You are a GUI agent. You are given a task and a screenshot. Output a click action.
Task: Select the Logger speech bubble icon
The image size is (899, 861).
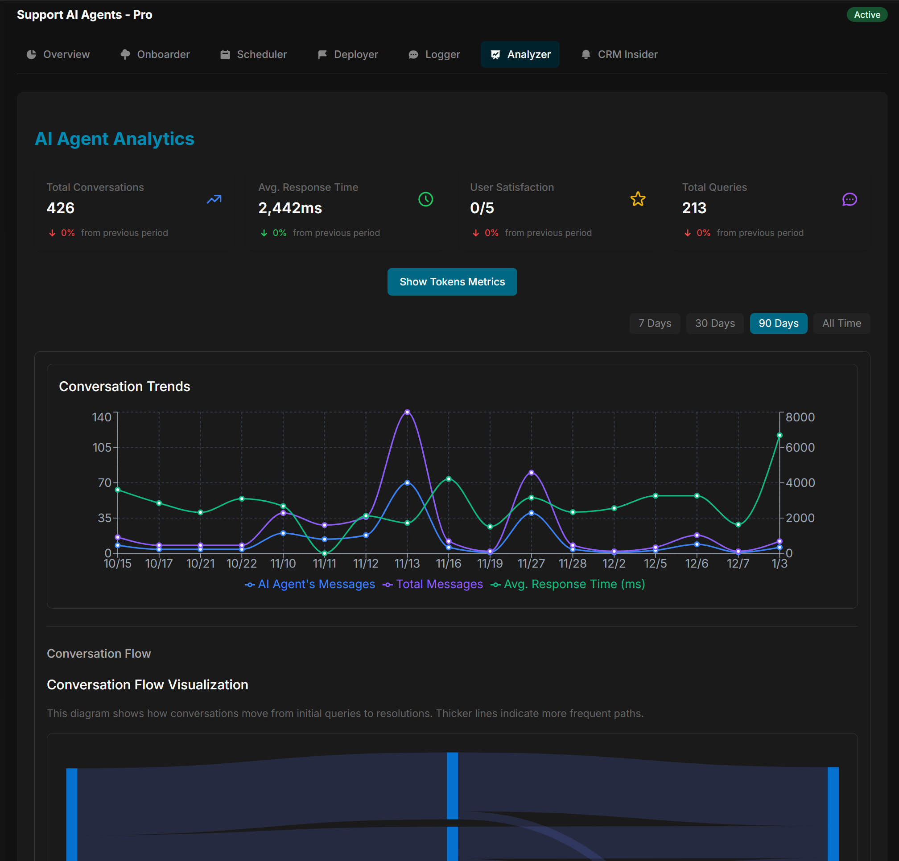coord(414,54)
